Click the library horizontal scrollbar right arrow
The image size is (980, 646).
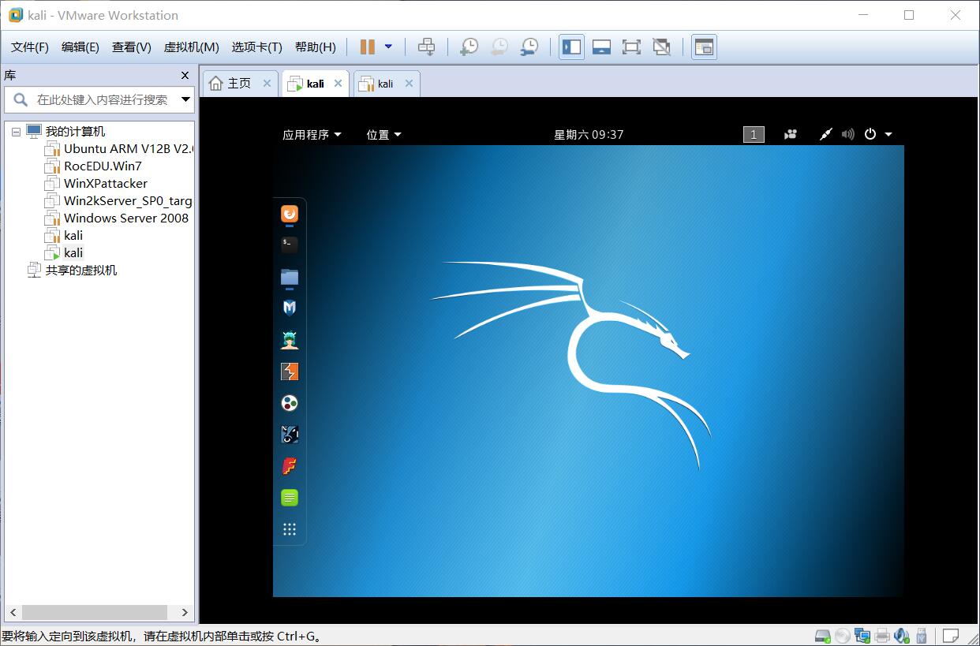[x=185, y=612]
